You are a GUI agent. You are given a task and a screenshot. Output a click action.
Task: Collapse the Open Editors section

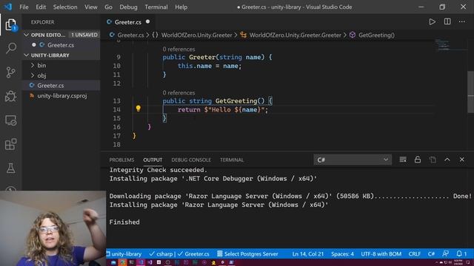click(x=27, y=35)
